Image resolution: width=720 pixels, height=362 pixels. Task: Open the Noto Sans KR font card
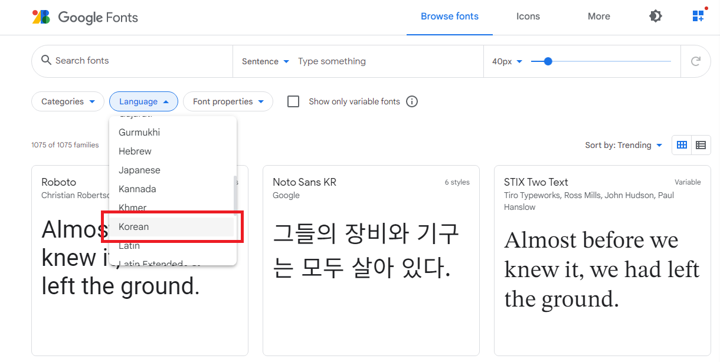click(371, 261)
